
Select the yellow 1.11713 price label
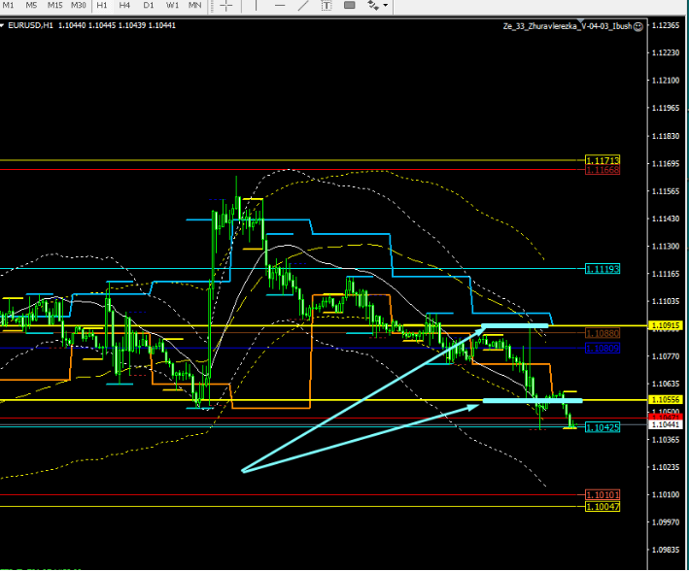[603, 160]
